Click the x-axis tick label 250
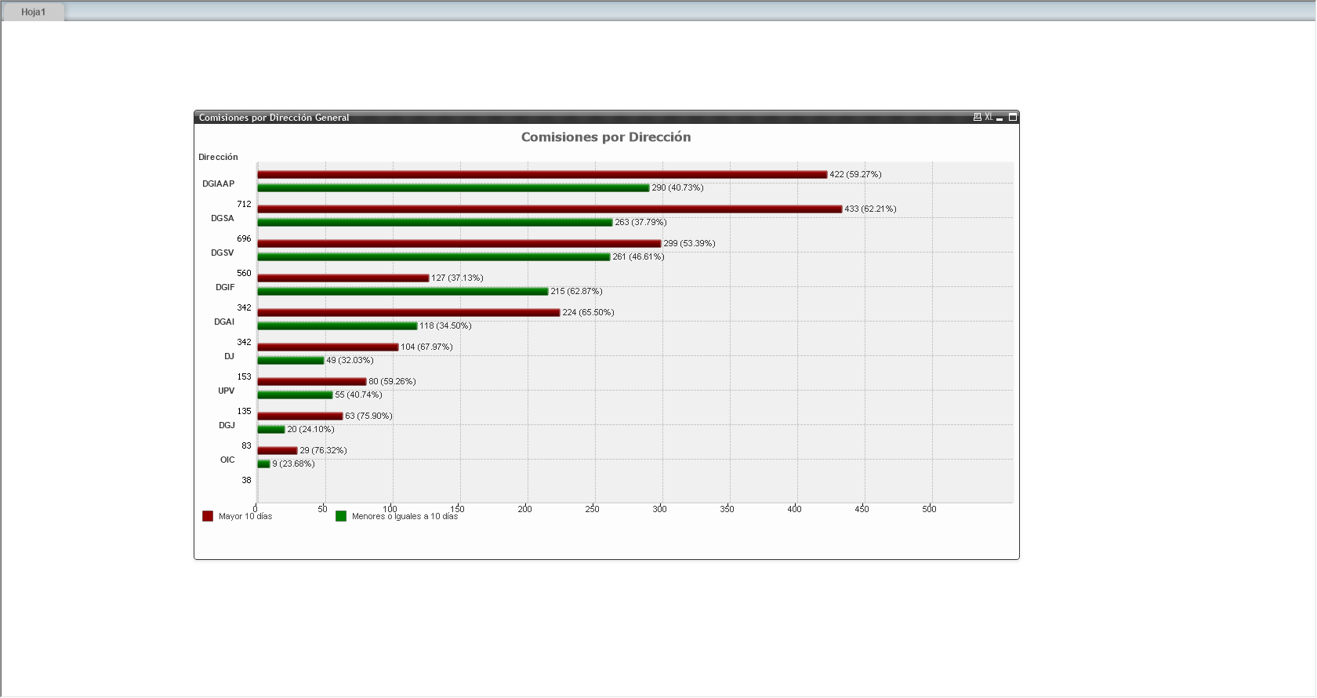 592,509
